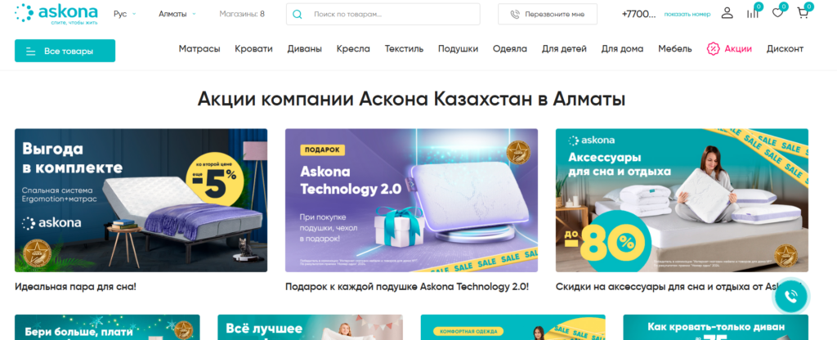Viewport: 837px width, 340px height.
Task: Expand the Рус language dropdown
Action: [125, 15]
